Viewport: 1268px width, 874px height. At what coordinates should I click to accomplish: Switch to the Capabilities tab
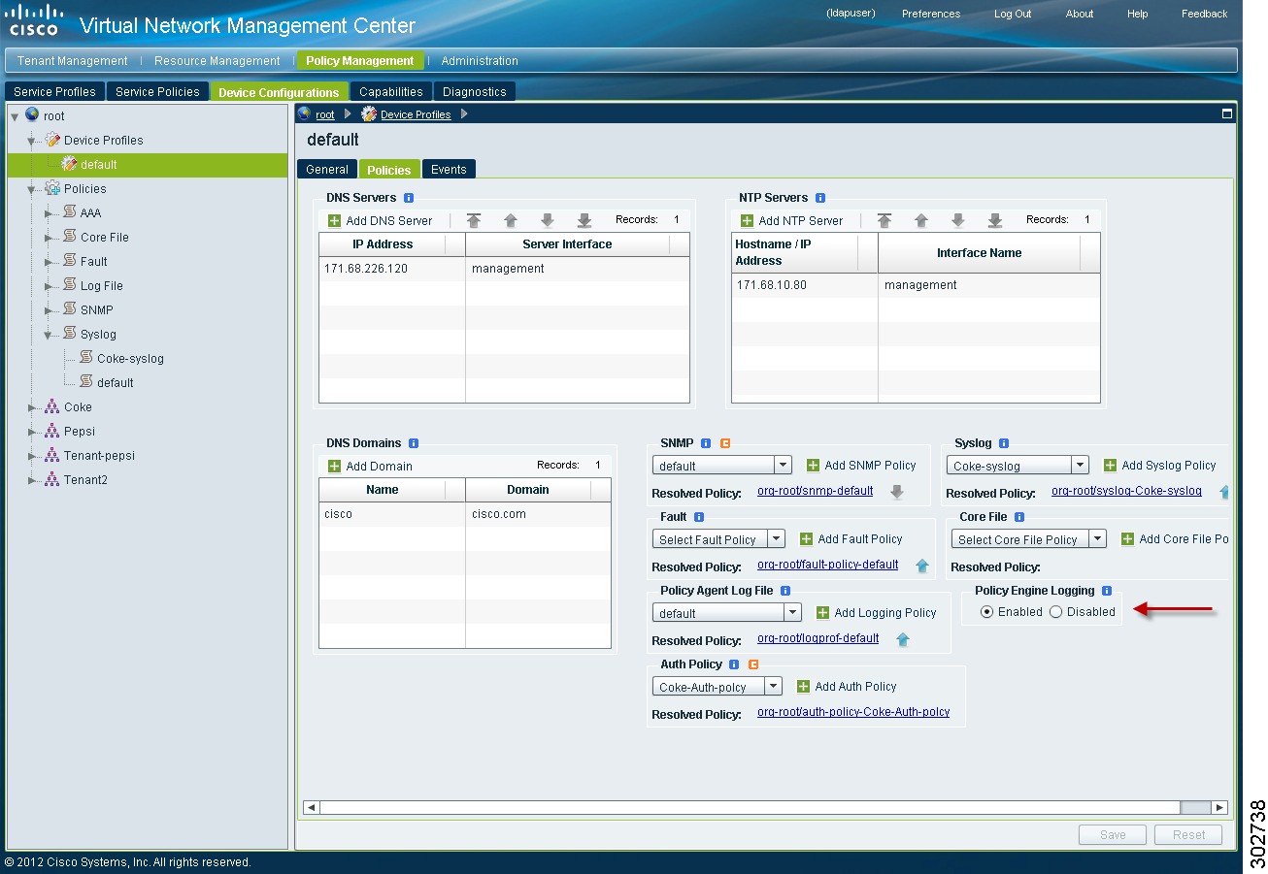coord(391,92)
